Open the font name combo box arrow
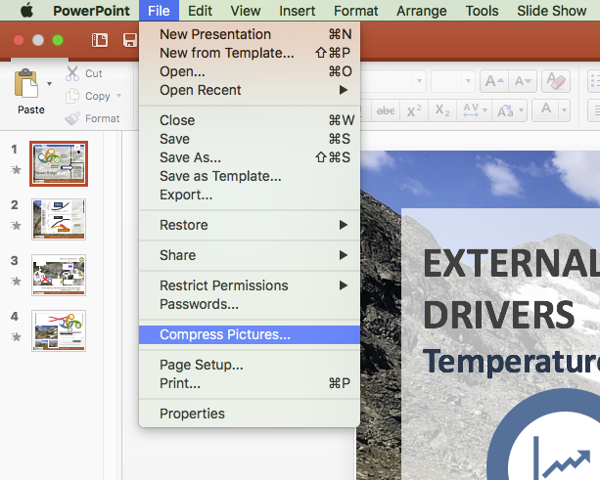This screenshot has width=600, height=480. (419, 81)
